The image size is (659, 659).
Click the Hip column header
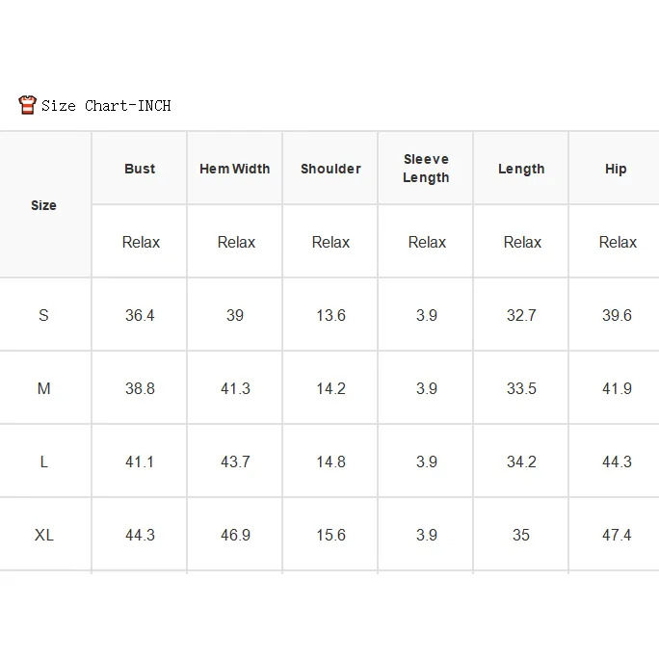[x=616, y=169]
